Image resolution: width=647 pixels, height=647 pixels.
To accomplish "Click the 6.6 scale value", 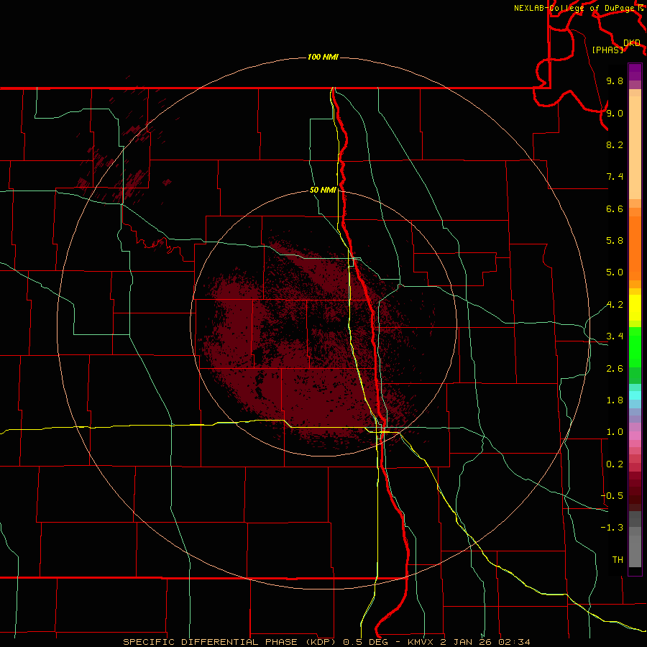I will [615, 208].
